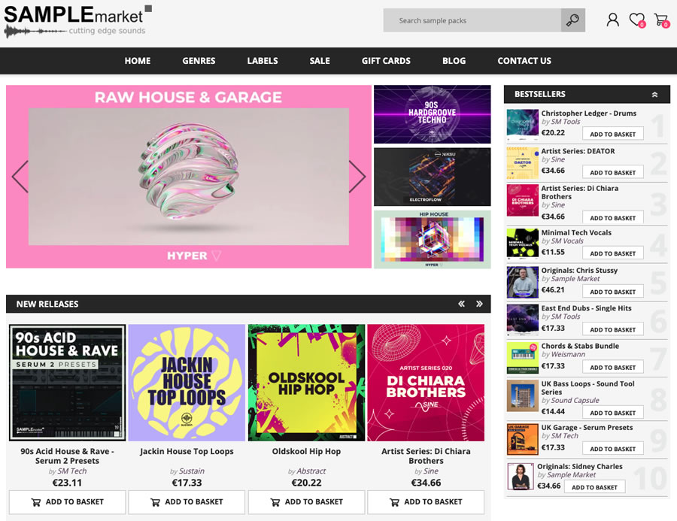677x521 pixels.
Task: Open the Labels menu
Action: click(x=263, y=61)
